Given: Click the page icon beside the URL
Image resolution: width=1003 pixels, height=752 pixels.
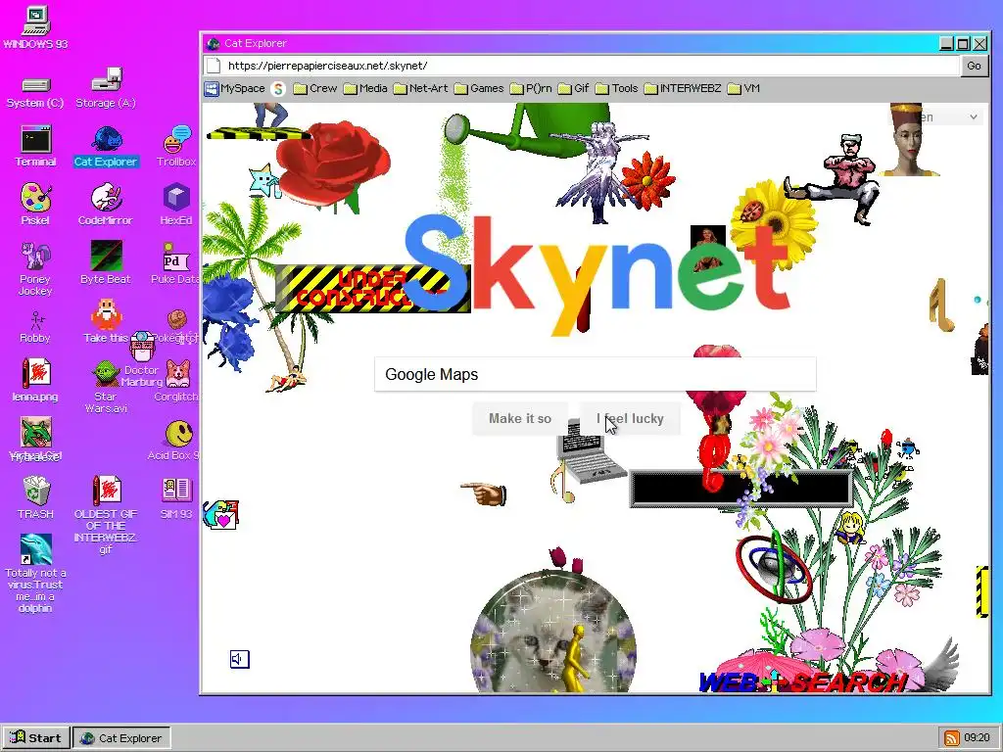Looking at the screenshot, I should coord(214,66).
